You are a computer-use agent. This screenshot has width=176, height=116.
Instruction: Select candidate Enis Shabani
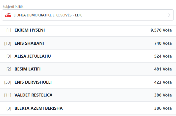click(29, 43)
